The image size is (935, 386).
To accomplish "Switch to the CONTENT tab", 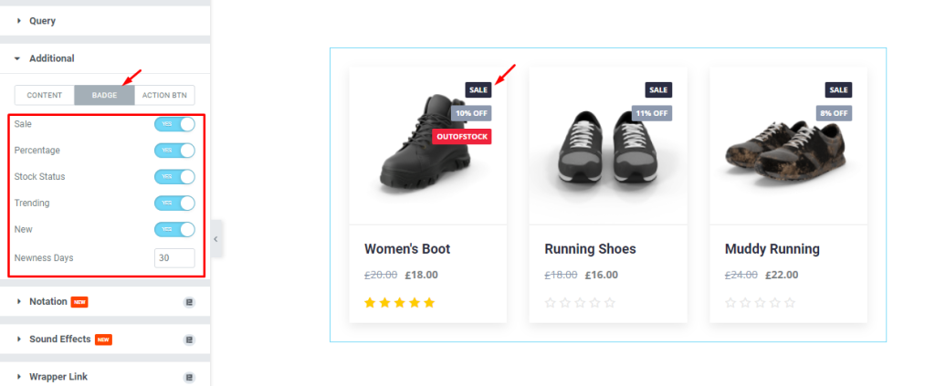I will [45, 95].
